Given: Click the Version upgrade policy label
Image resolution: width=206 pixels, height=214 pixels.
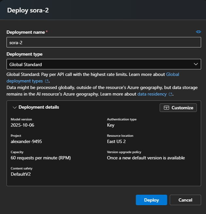Looking at the screenshot, I should pos(124,152).
